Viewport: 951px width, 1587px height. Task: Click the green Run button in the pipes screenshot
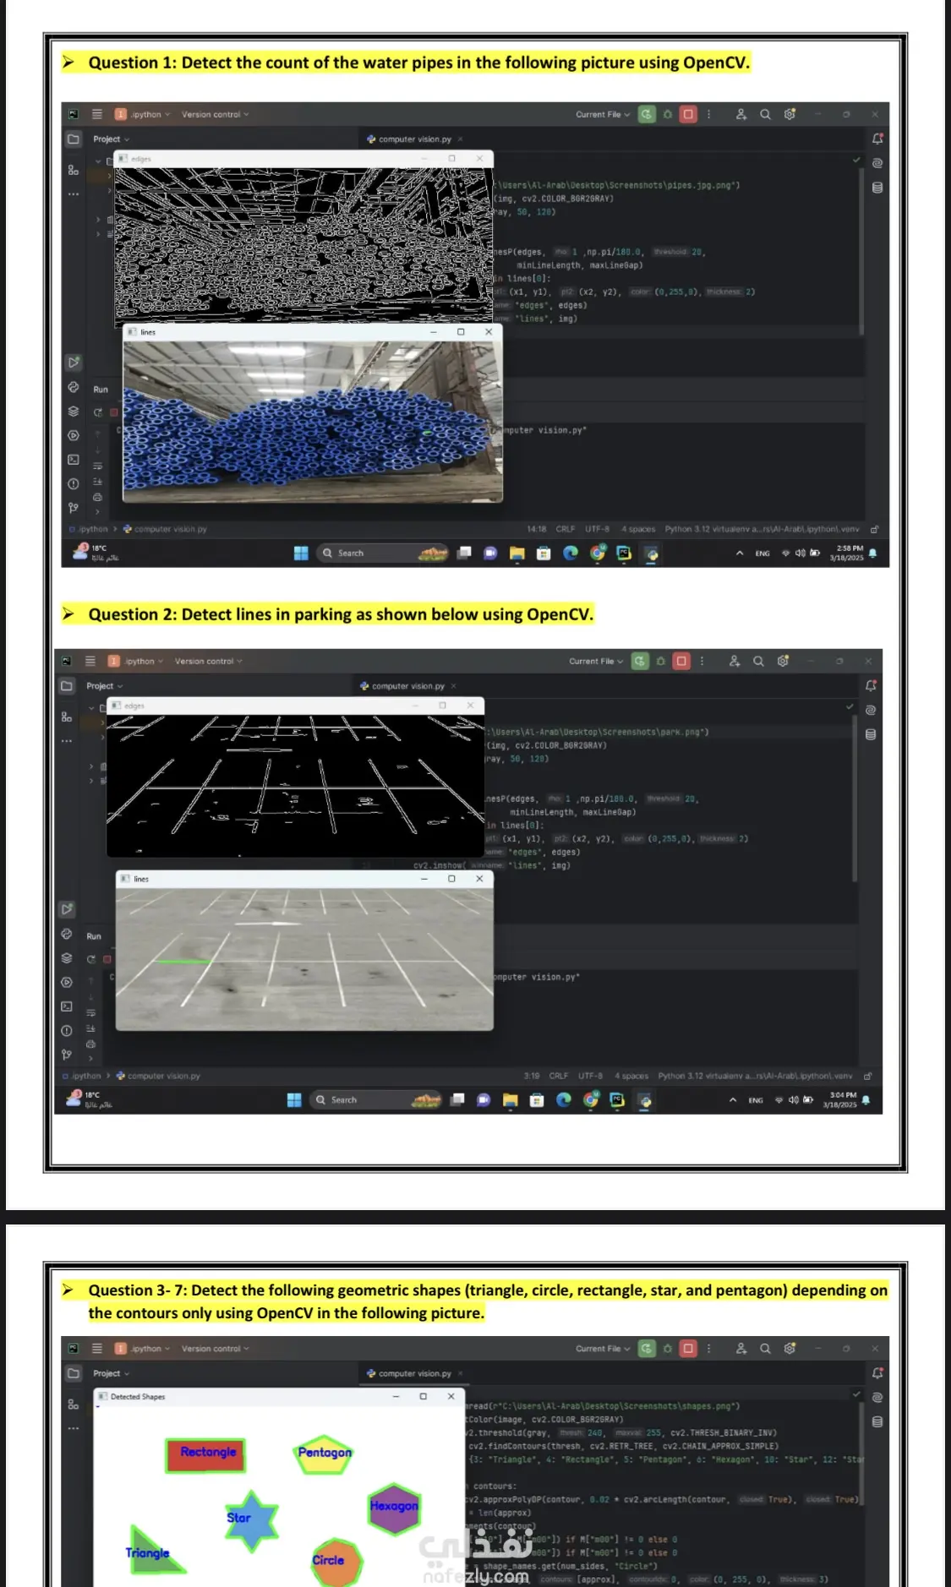coord(647,114)
